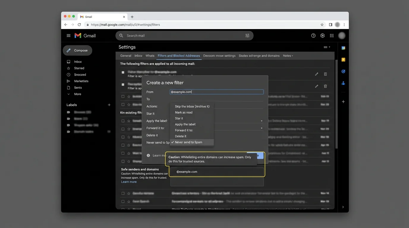Choose 'Skip the Inbox (Archive it)' action
This screenshot has height=228, width=409.
[192, 107]
